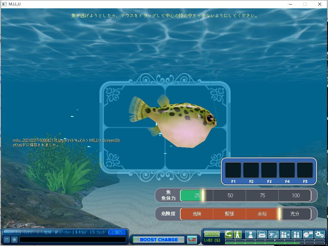Click the fish stamina gauge at 50
Image resolution: width=328 pixels, height=246 pixels.
coord(230,195)
